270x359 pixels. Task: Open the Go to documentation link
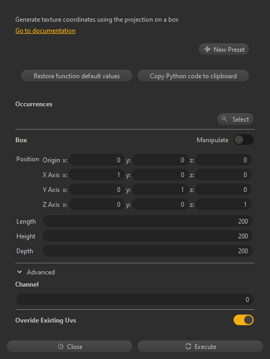[x=45, y=31]
